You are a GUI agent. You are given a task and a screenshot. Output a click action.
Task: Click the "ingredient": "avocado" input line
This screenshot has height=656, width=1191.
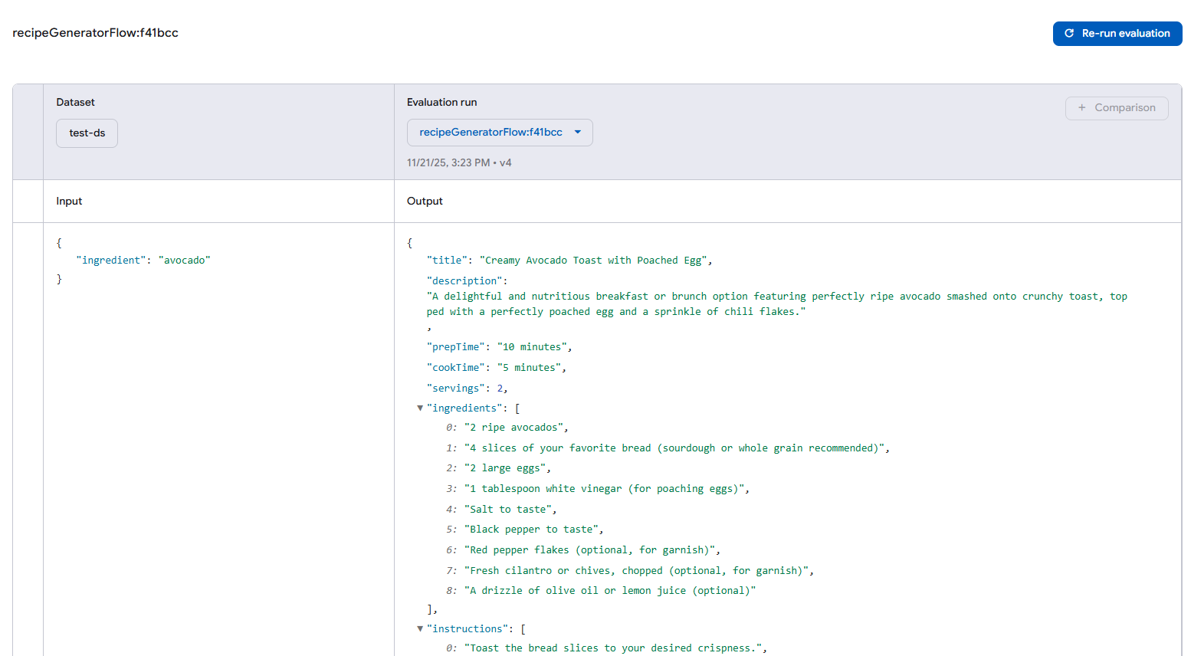(143, 261)
